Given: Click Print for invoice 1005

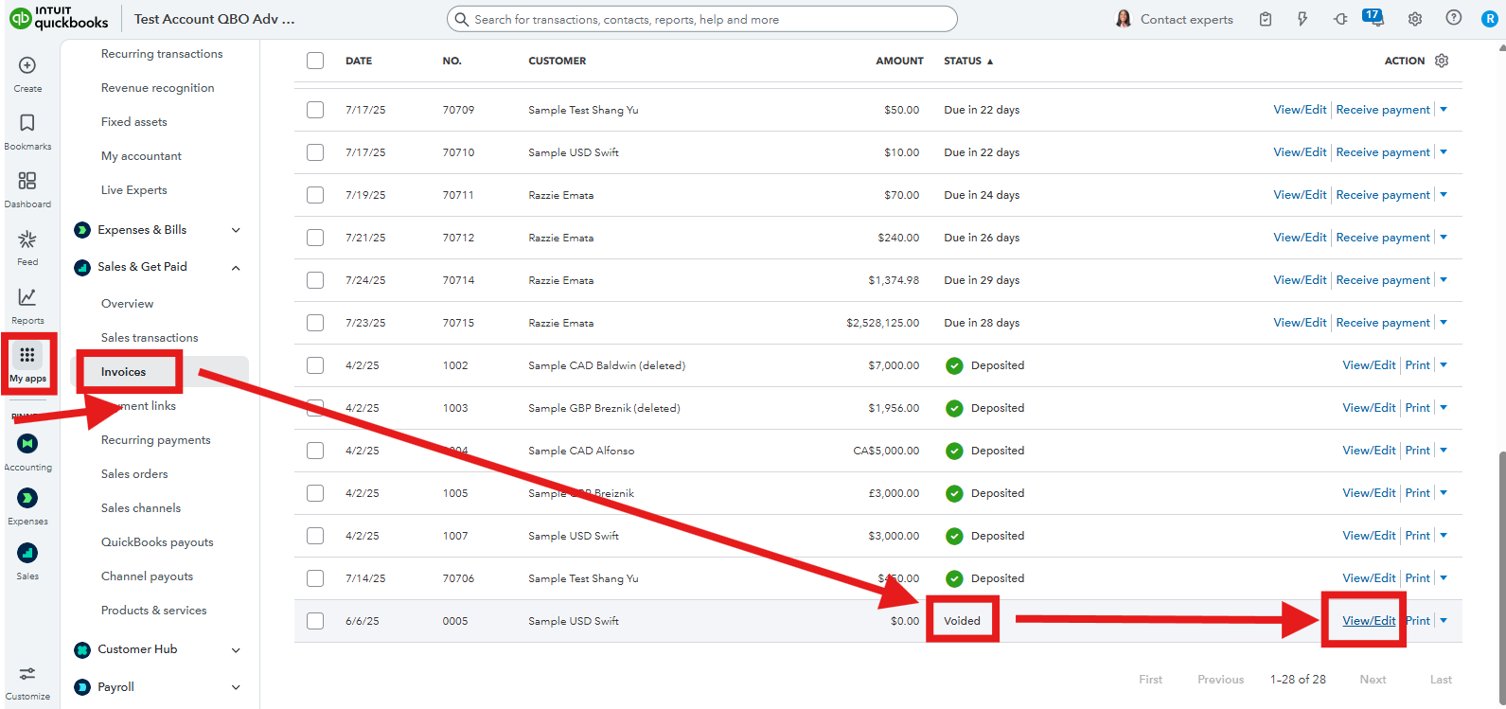Looking at the screenshot, I should coord(1418,493).
